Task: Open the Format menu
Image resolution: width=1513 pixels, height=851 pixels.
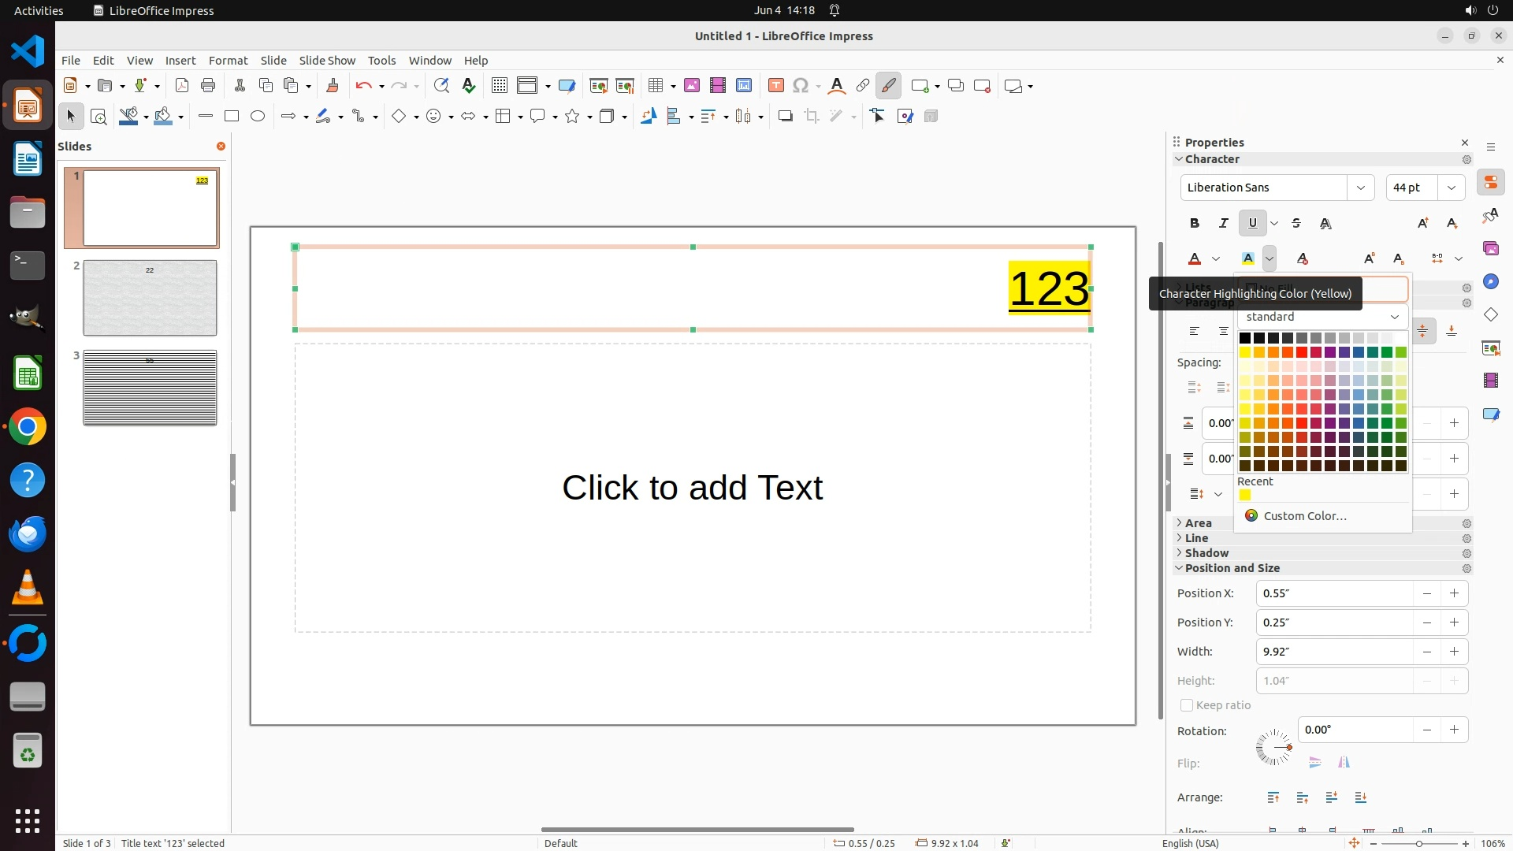Action: pyautogui.click(x=228, y=61)
